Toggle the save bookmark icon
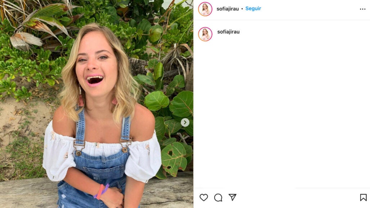 click(363, 197)
